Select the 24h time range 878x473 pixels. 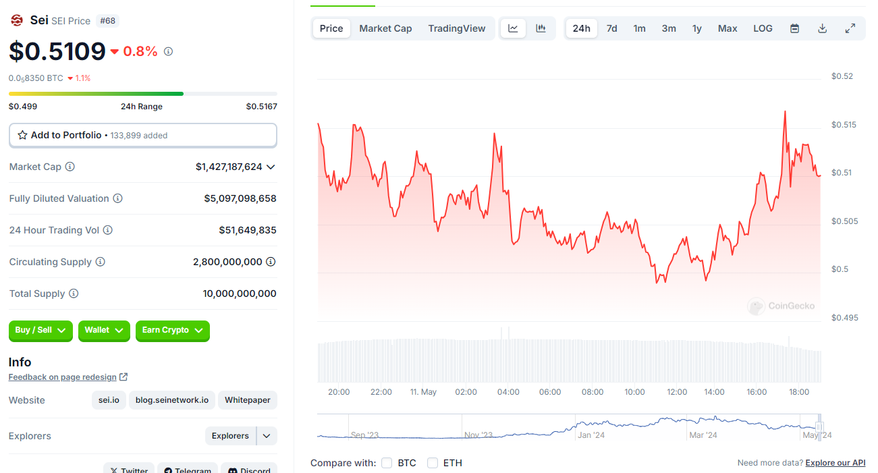pyautogui.click(x=581, y=28)
